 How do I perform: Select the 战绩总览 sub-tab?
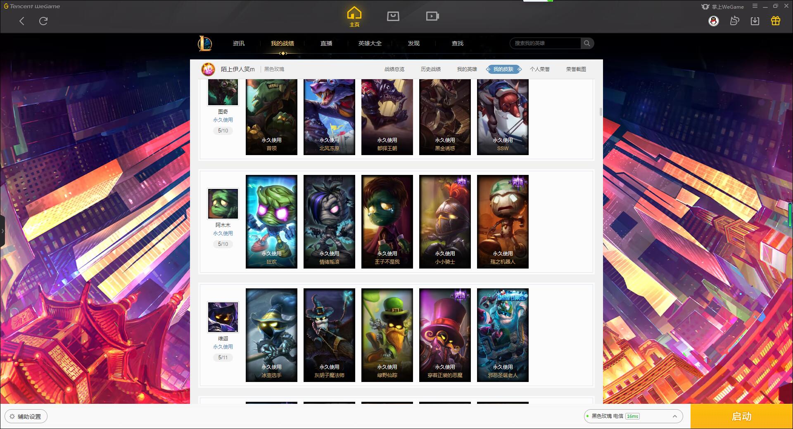pos(394,69)
